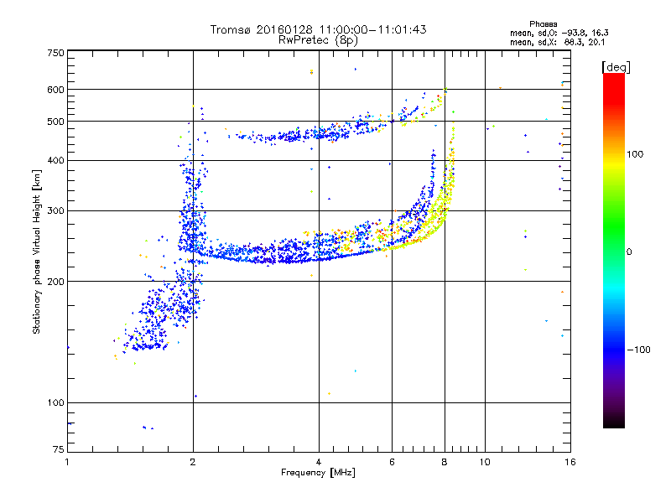Click the plot title 'Tromsø 20160128 11:00:00-11:01:43'
671x503 pixels.
point(318,29)
